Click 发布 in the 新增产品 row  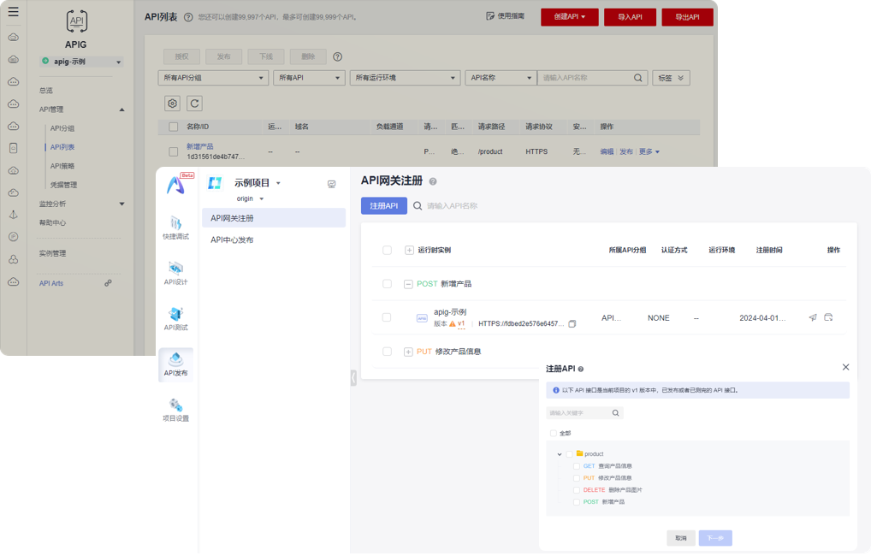pyautogui.click(x=626, y=151)
